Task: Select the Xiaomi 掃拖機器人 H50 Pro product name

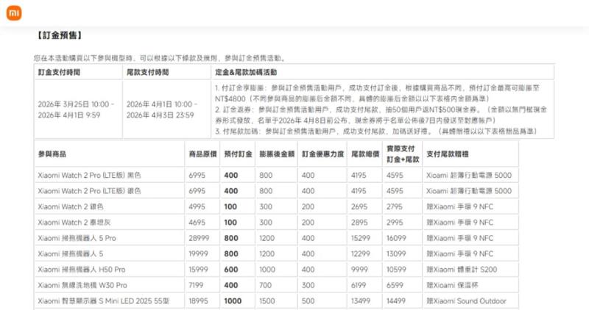Action: [82, 270]
